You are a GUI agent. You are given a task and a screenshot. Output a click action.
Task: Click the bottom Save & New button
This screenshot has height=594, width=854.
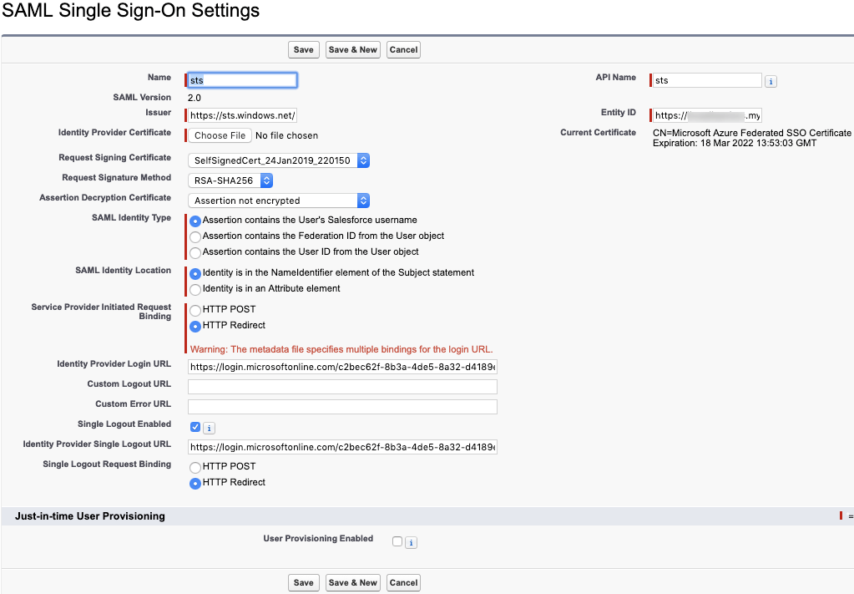pos(353,582)
